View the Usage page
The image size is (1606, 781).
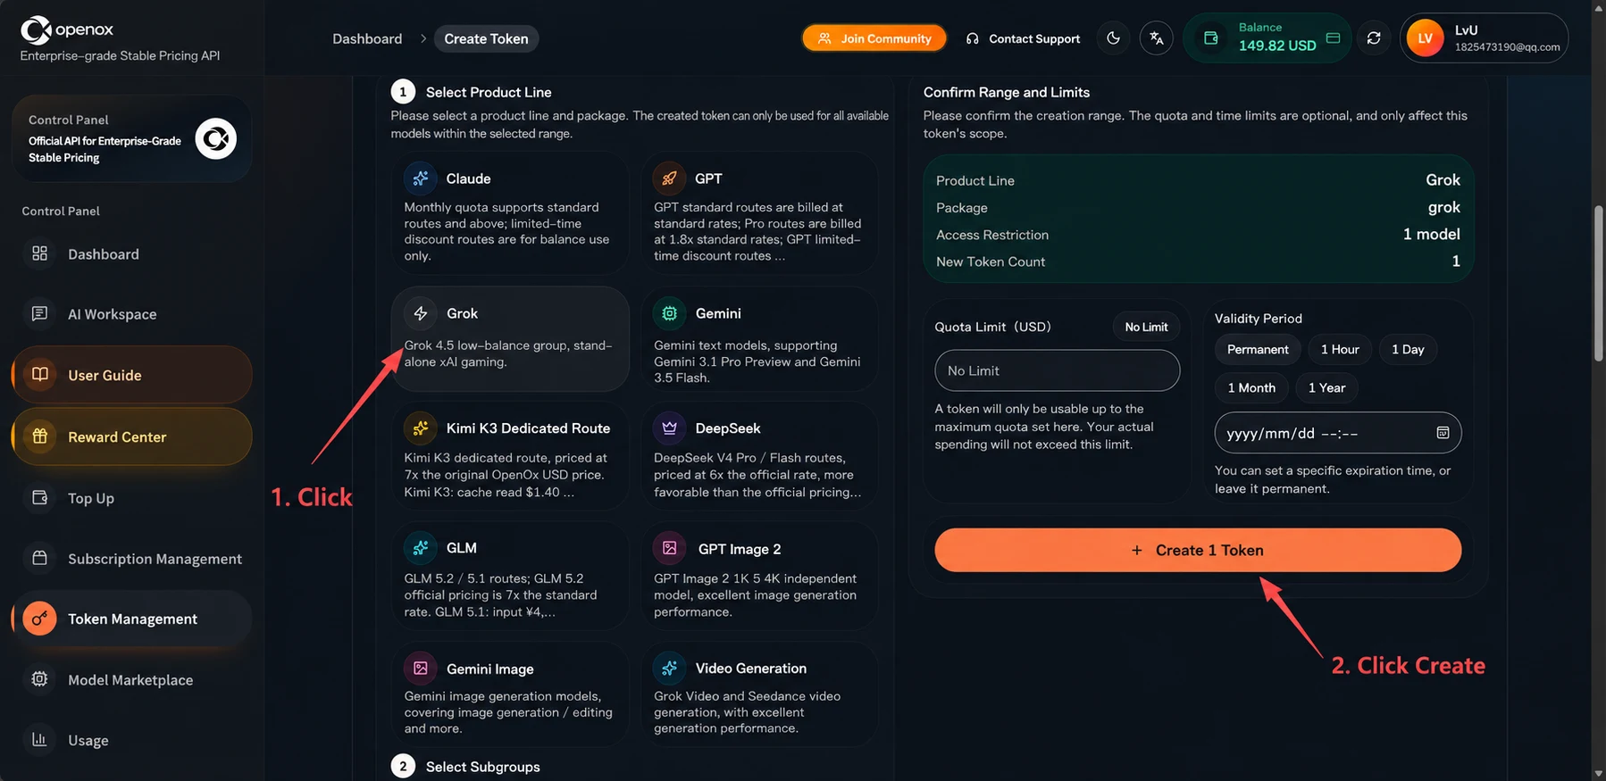[x=131, y=740]
